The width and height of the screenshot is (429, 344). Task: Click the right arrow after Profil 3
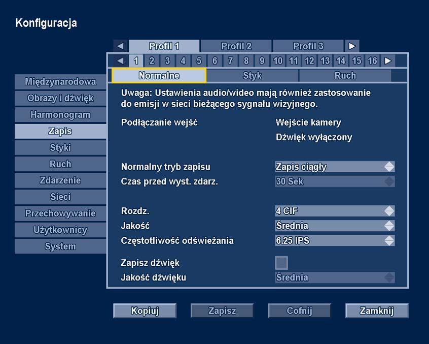coord(352,46)
